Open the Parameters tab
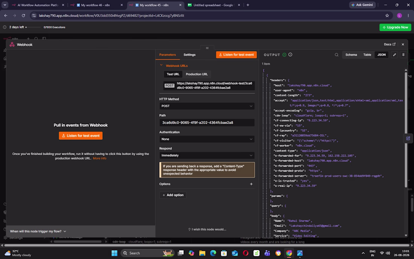 [167, 55]
